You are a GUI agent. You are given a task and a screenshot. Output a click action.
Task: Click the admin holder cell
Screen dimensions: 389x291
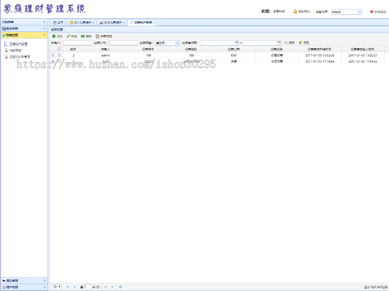pos(106,55)
